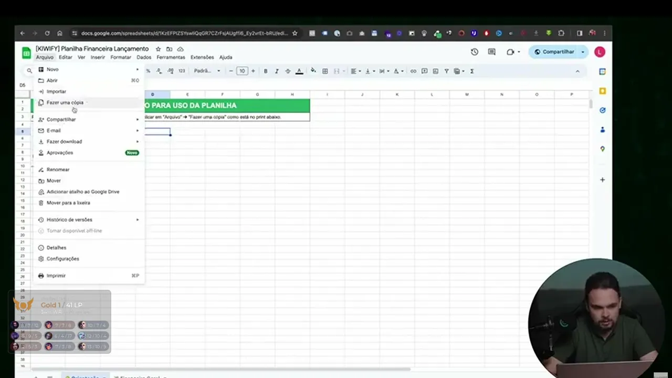Open version history clock icon in header
Viewport: 672px width, 378px height.
click(475, 52)
